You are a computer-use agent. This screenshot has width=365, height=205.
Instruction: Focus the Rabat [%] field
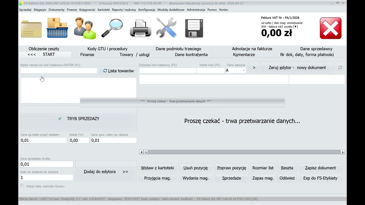(x=79, y=140)
